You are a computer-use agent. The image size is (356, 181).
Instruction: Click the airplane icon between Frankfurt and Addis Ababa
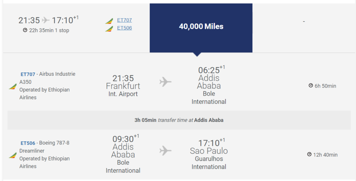point(165,82)
